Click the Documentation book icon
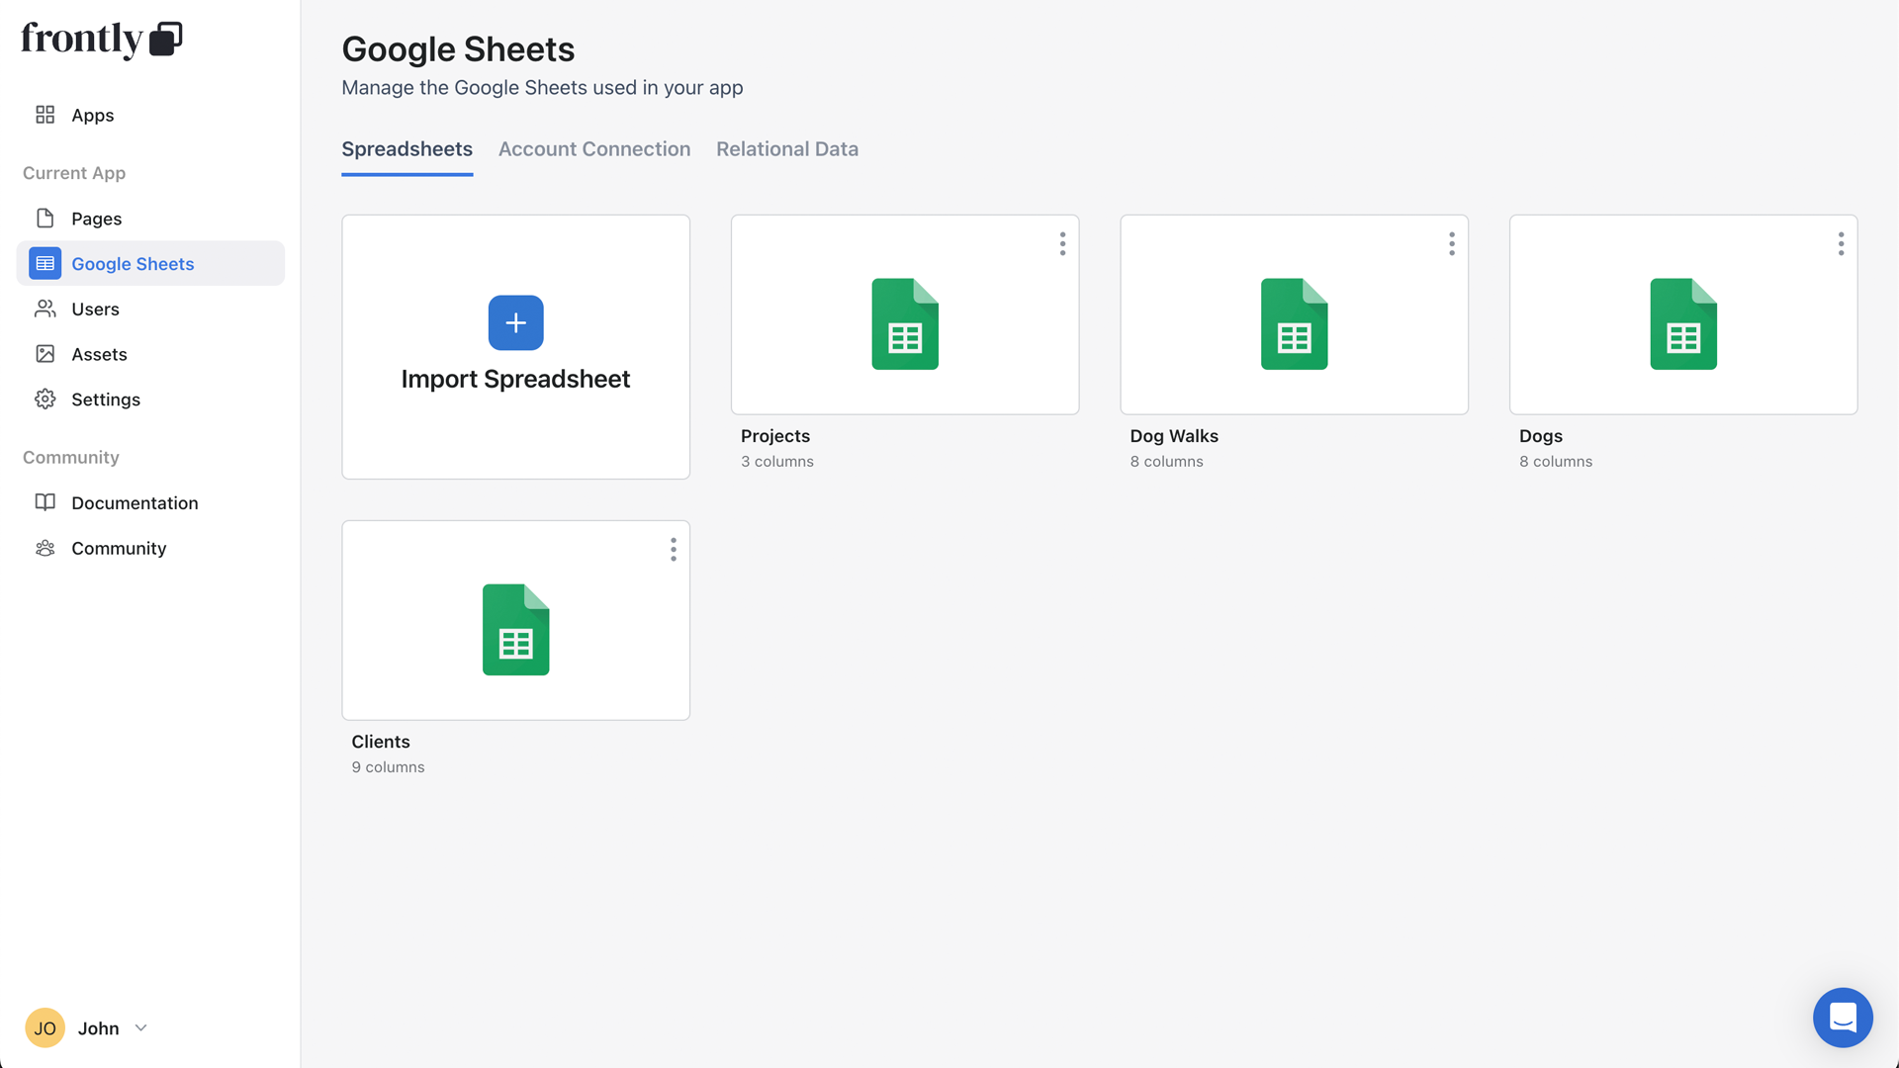 [x=45, y=502]
